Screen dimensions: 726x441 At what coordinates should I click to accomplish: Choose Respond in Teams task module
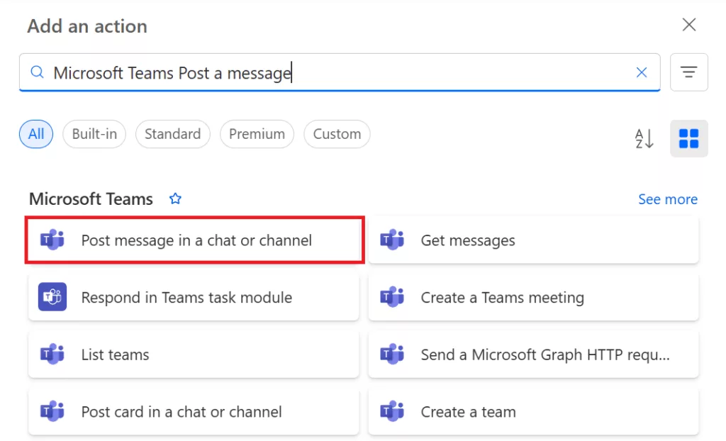[194, 297]
